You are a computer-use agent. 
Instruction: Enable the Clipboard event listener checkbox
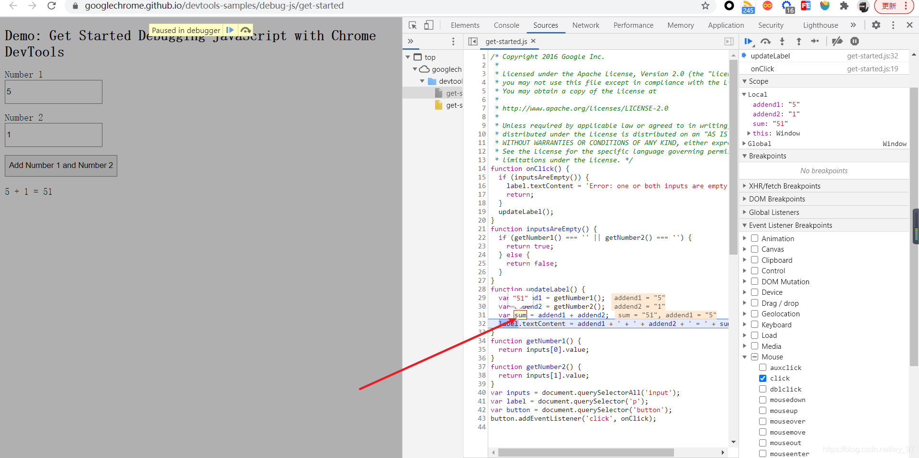pyautogui.click(x=754, y=260)
